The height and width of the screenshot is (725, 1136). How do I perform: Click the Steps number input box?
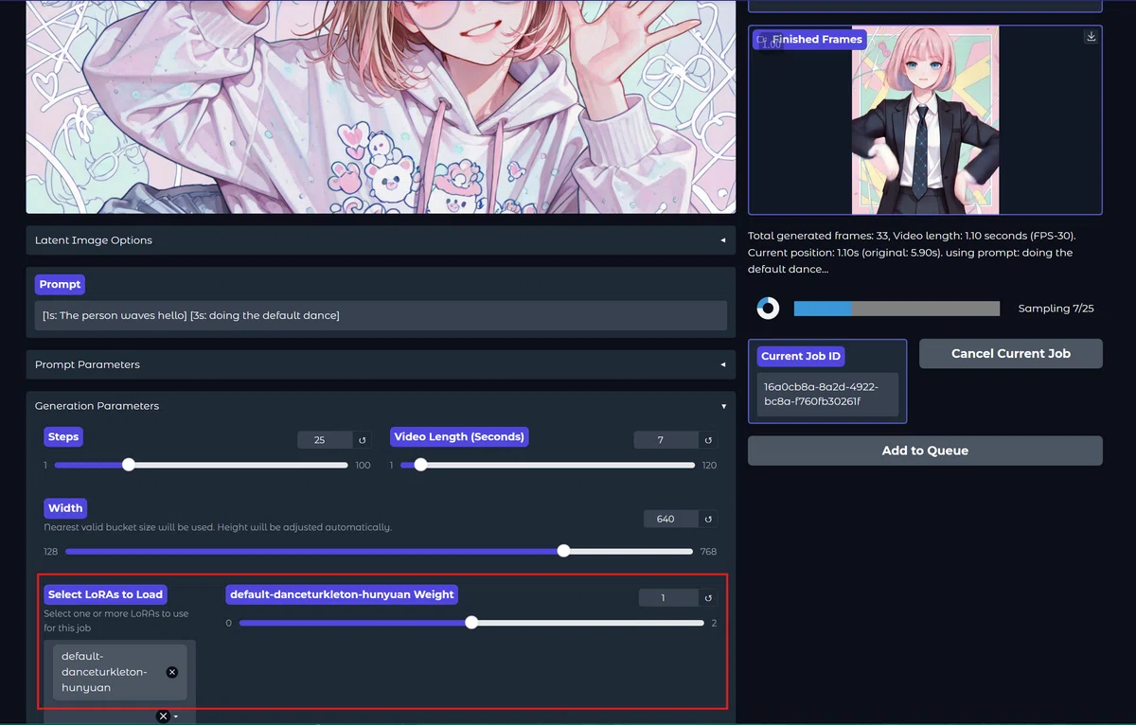tap(325, 440)
